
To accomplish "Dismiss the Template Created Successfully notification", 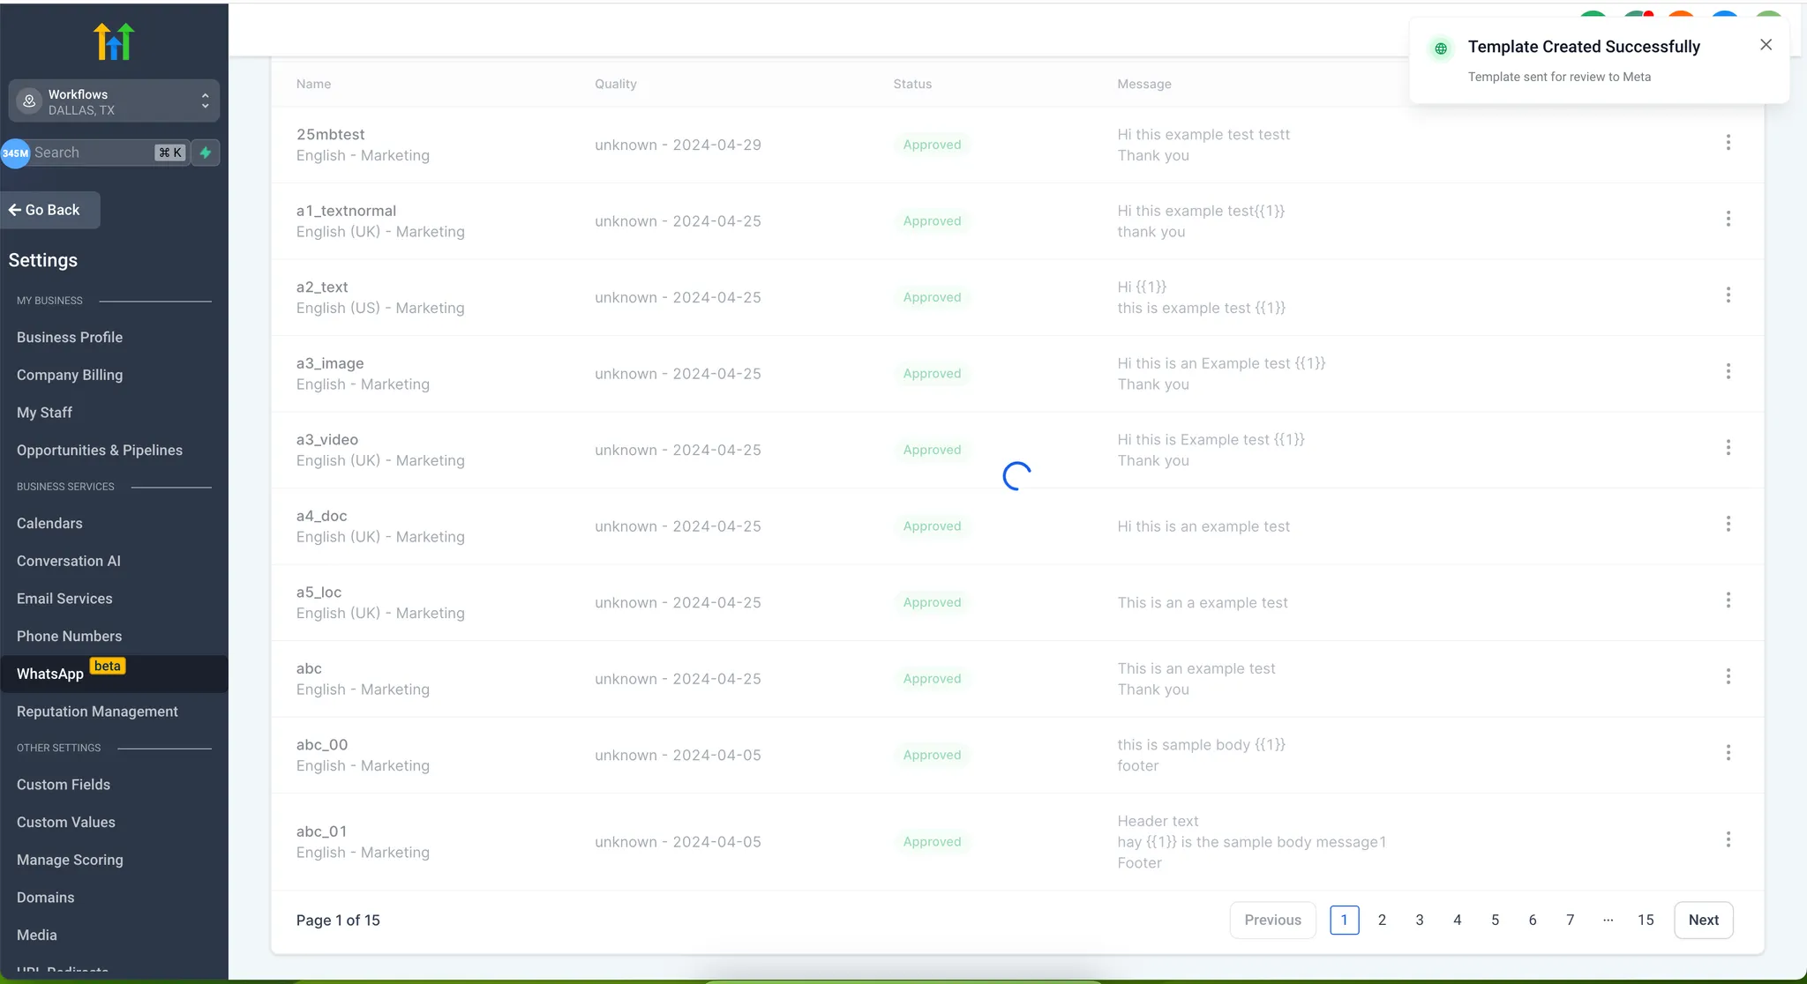I will [x=1766, y=45].
